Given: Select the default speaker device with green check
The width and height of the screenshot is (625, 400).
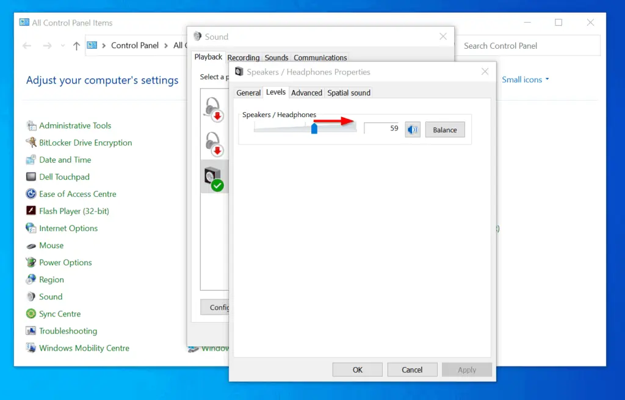Looking at the screenshot, I should [214, 178].
